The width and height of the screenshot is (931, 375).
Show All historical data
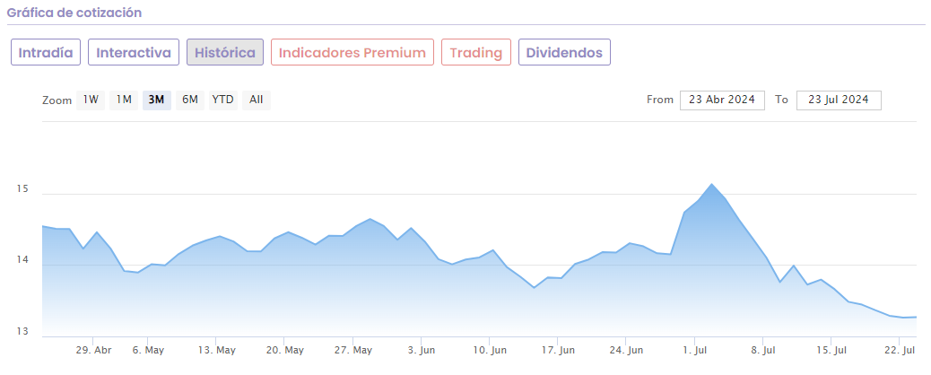point(257,100)
